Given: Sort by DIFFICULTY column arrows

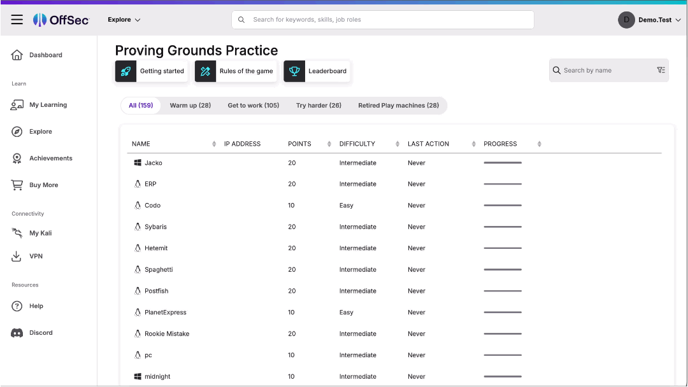Looking at the screenshot, I should click(398, 144).
